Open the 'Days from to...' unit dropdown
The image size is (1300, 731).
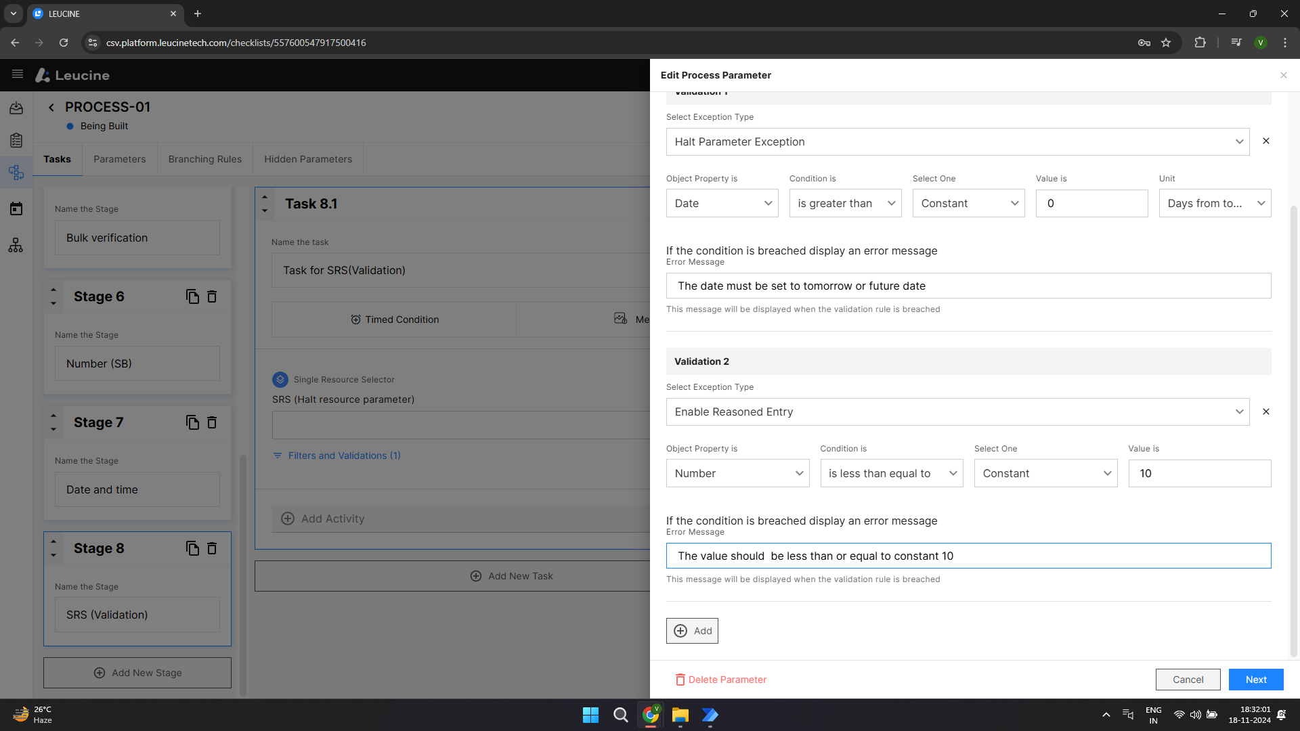click(1215, 203)
